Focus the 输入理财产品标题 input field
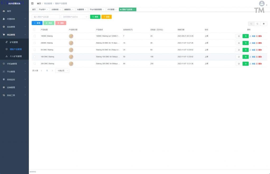 pyautogui.click(x=46, y=17)
